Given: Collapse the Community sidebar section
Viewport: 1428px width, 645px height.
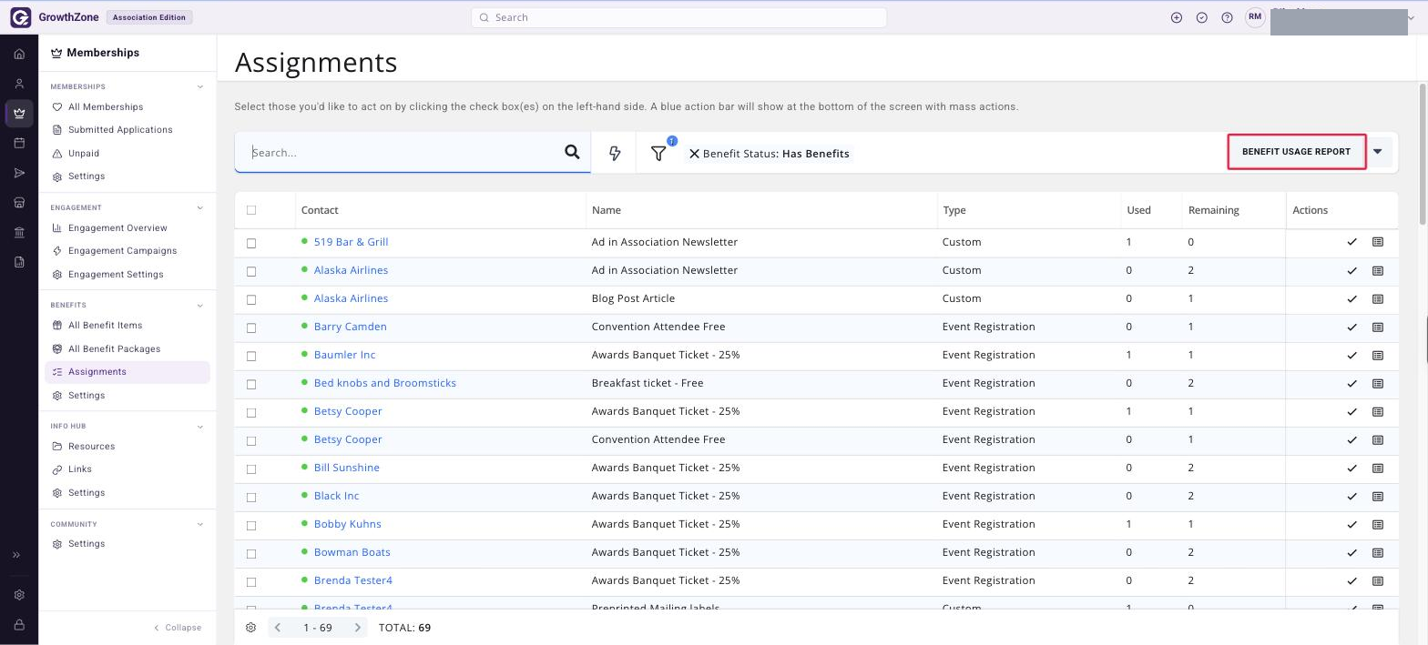Looking at the screenshot, I should pyautogui.click(x=200, y=525).
